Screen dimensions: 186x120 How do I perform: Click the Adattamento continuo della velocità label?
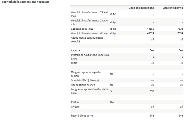[x=87, y=39]
